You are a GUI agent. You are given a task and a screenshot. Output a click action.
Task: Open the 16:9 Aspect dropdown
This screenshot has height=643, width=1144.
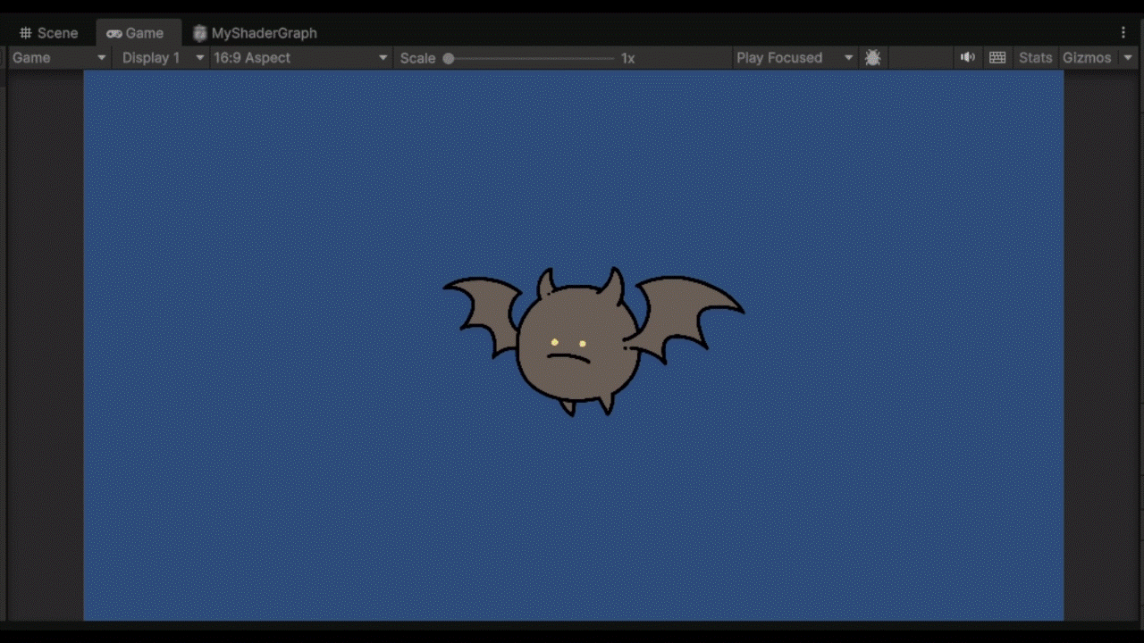click(300, 58)
